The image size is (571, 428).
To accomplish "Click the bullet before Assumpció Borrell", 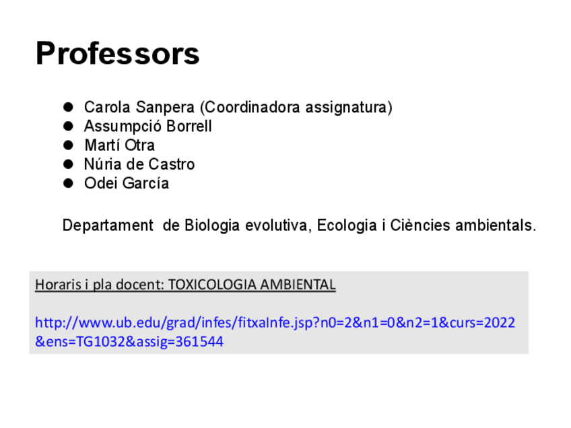I will click(67, 126).
